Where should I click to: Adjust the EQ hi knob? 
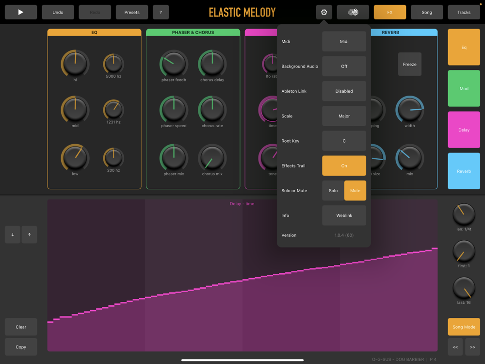click(75, 63)
